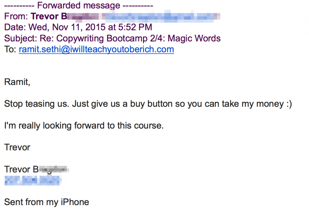309x213 pixels.
Task: Click the Forwarded message header line
Action: click(x=79, y=5)
